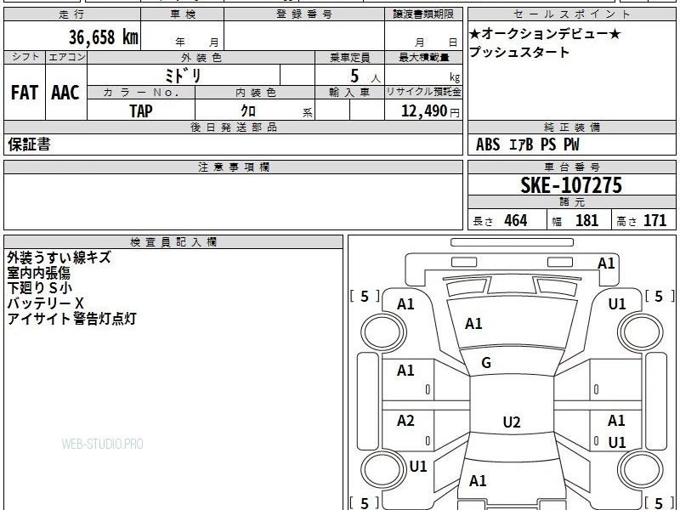Click the 車台番号 header
The image size is (680, 510).
click(571, 167)
